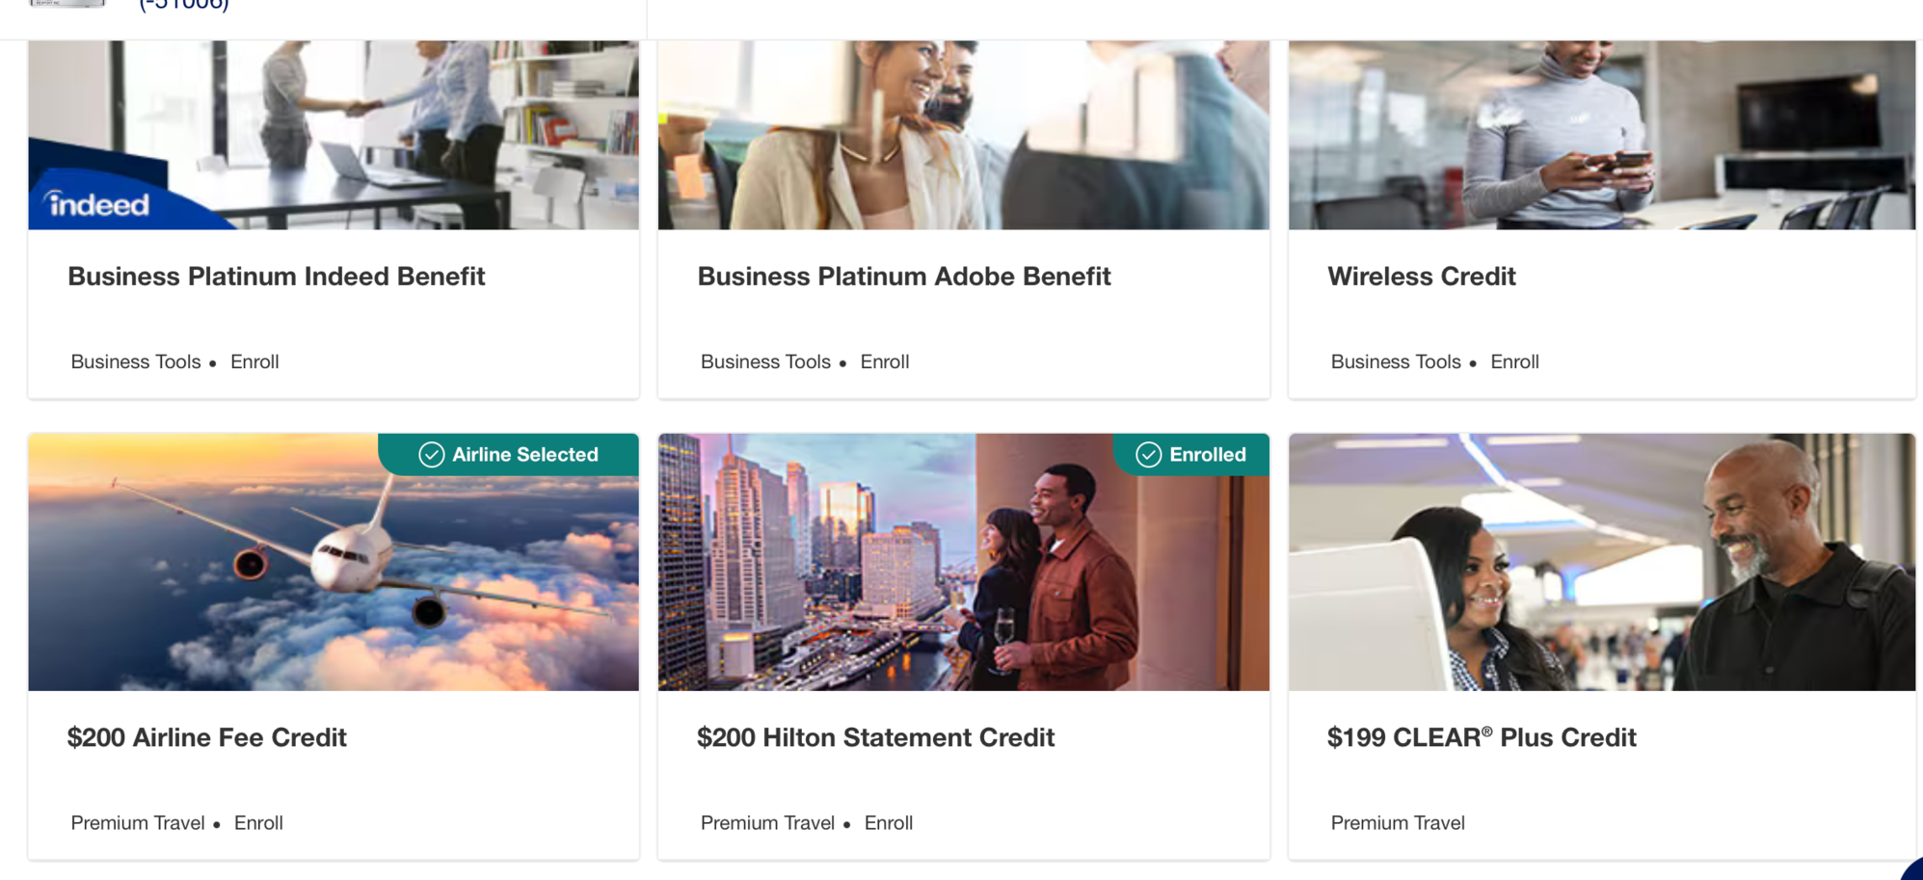Click the Premium Travel category label on CLEAR card
Image resolution: width=1923 pixels, height=880 pixels.
pyautogui.click(x=1397, y=822)
